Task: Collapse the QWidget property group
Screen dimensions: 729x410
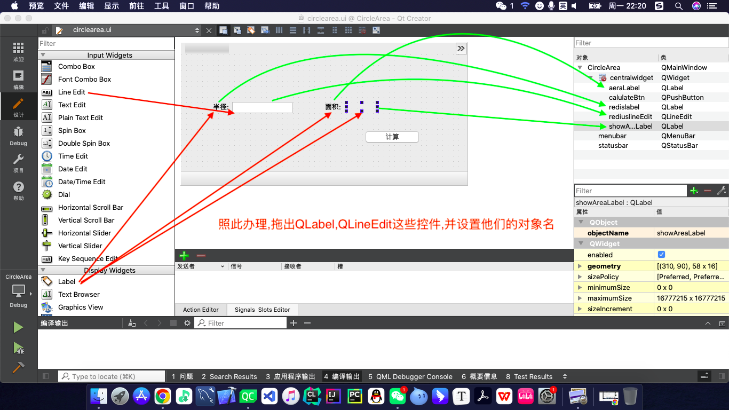Action: click(x=580, y=243)
